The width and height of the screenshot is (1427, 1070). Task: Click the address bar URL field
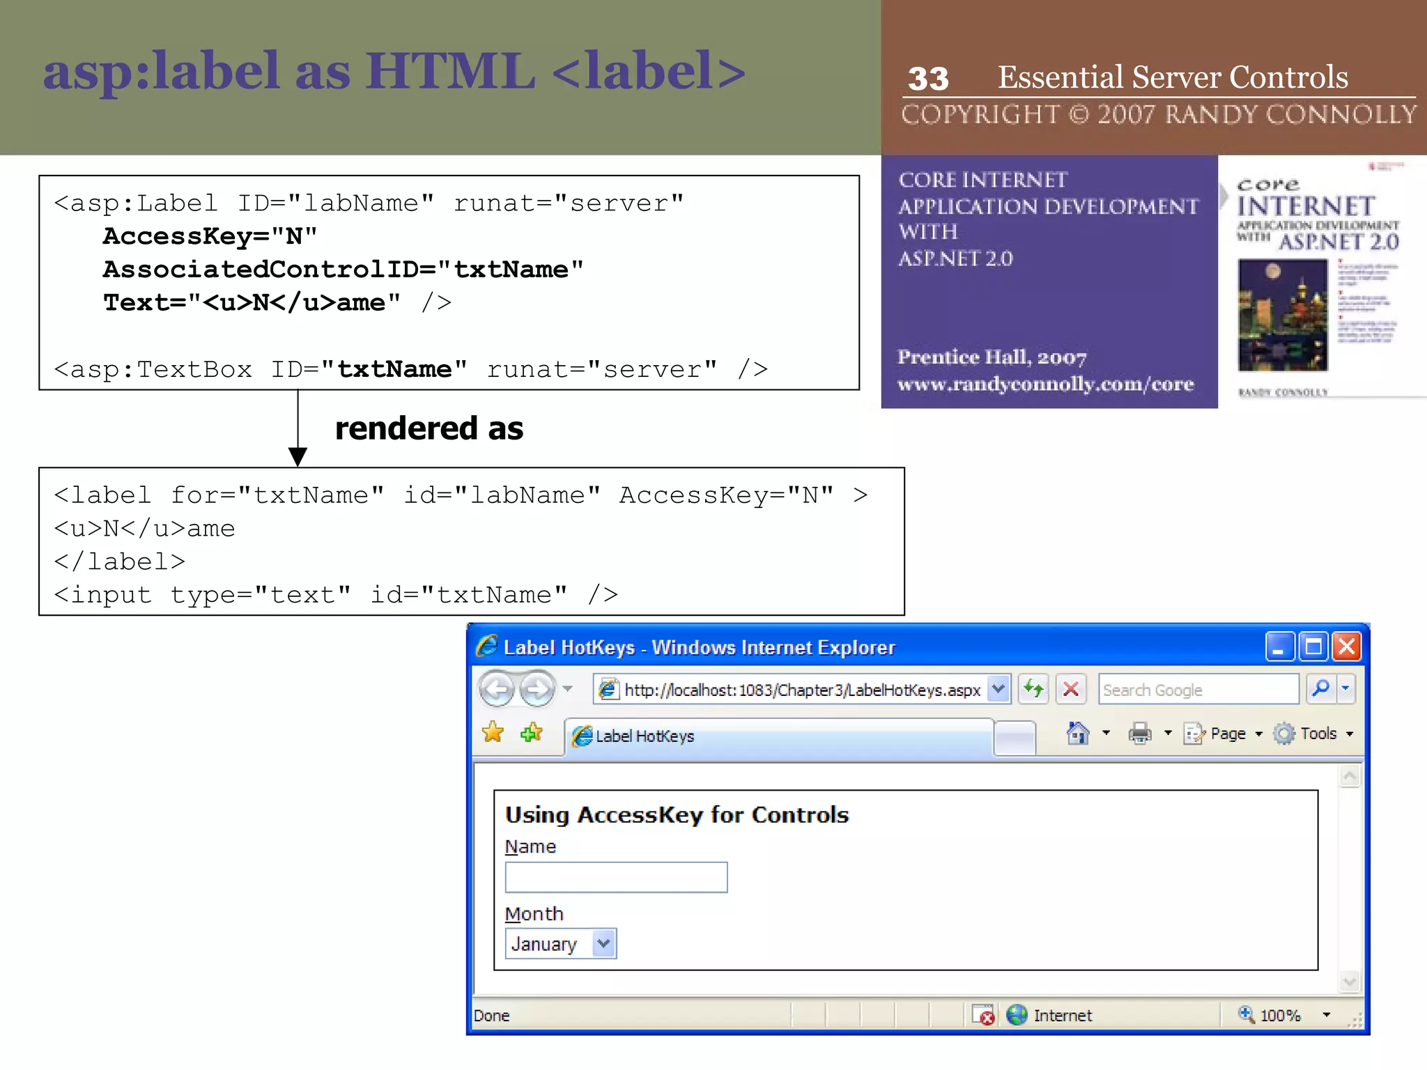coord(801,690)
